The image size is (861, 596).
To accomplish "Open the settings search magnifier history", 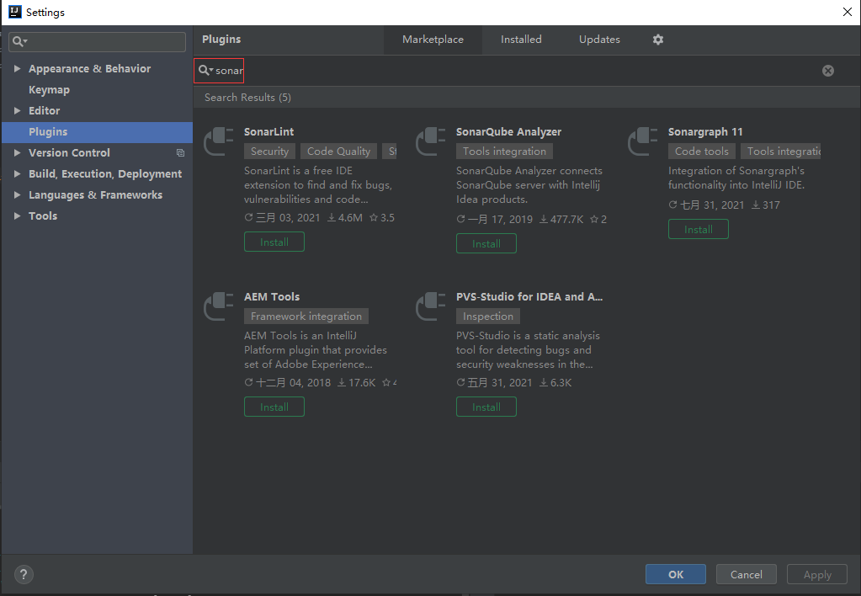I will click(x=19, y=42).
